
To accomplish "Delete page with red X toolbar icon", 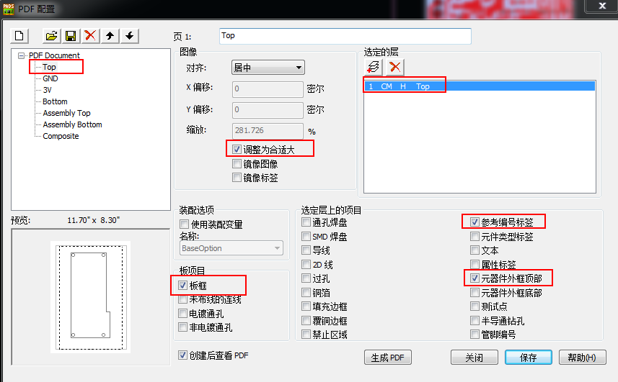I will [90, 36].
